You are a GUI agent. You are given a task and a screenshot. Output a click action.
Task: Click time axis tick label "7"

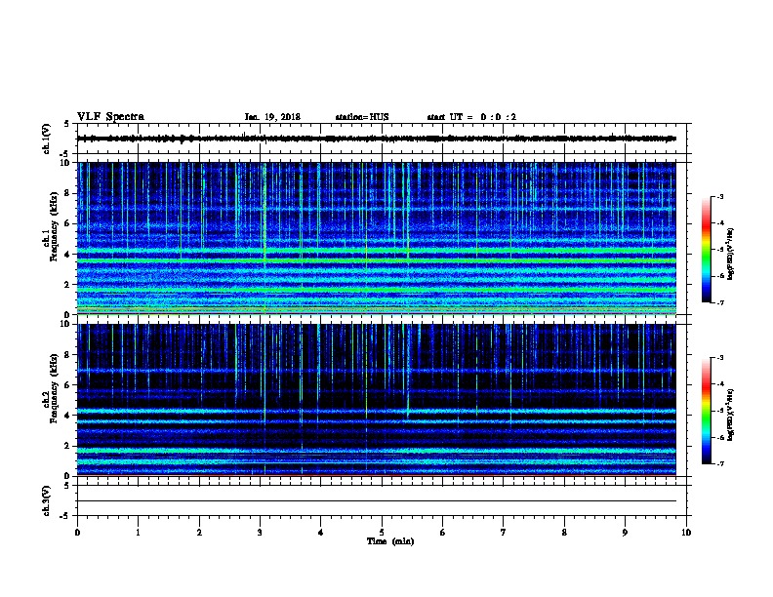(x=504, y=533)
